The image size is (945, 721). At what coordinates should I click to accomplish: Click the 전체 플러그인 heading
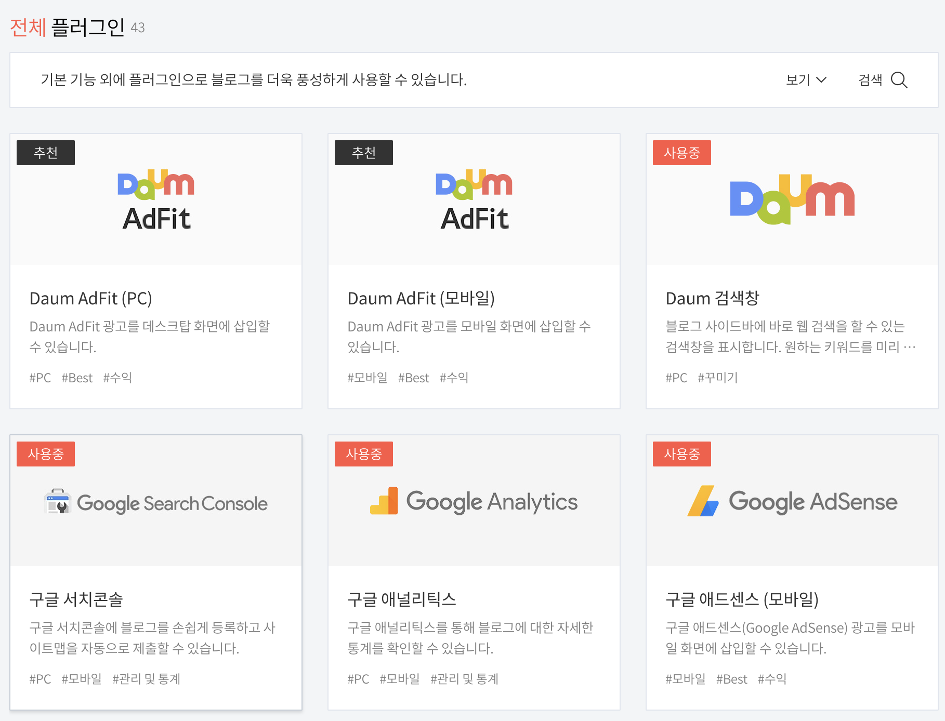[68, 27]
